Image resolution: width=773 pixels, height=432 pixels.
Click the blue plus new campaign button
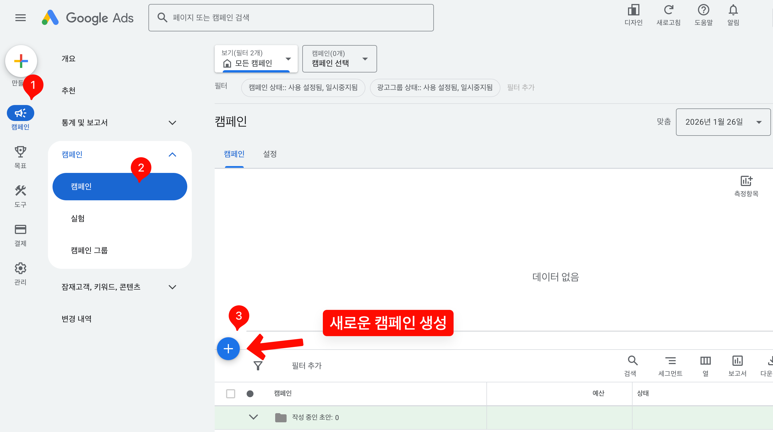pos(228,349)
